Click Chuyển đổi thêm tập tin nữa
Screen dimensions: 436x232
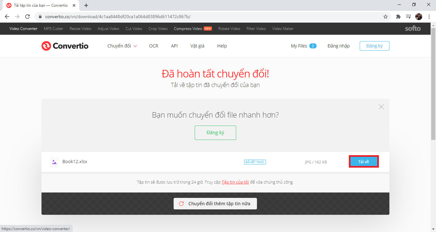click(x=215, y=204)
